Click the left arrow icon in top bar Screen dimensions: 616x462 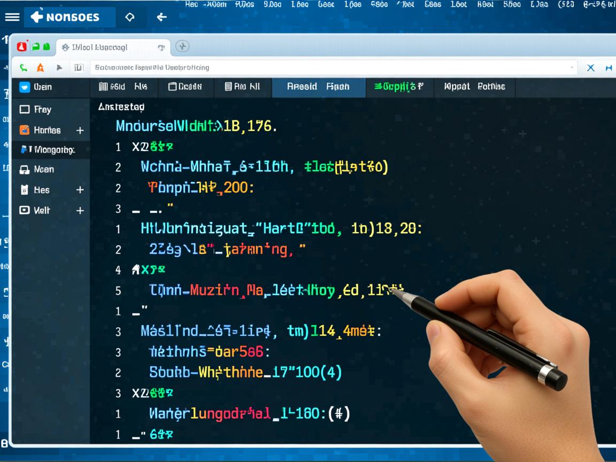tap(161, 17)
